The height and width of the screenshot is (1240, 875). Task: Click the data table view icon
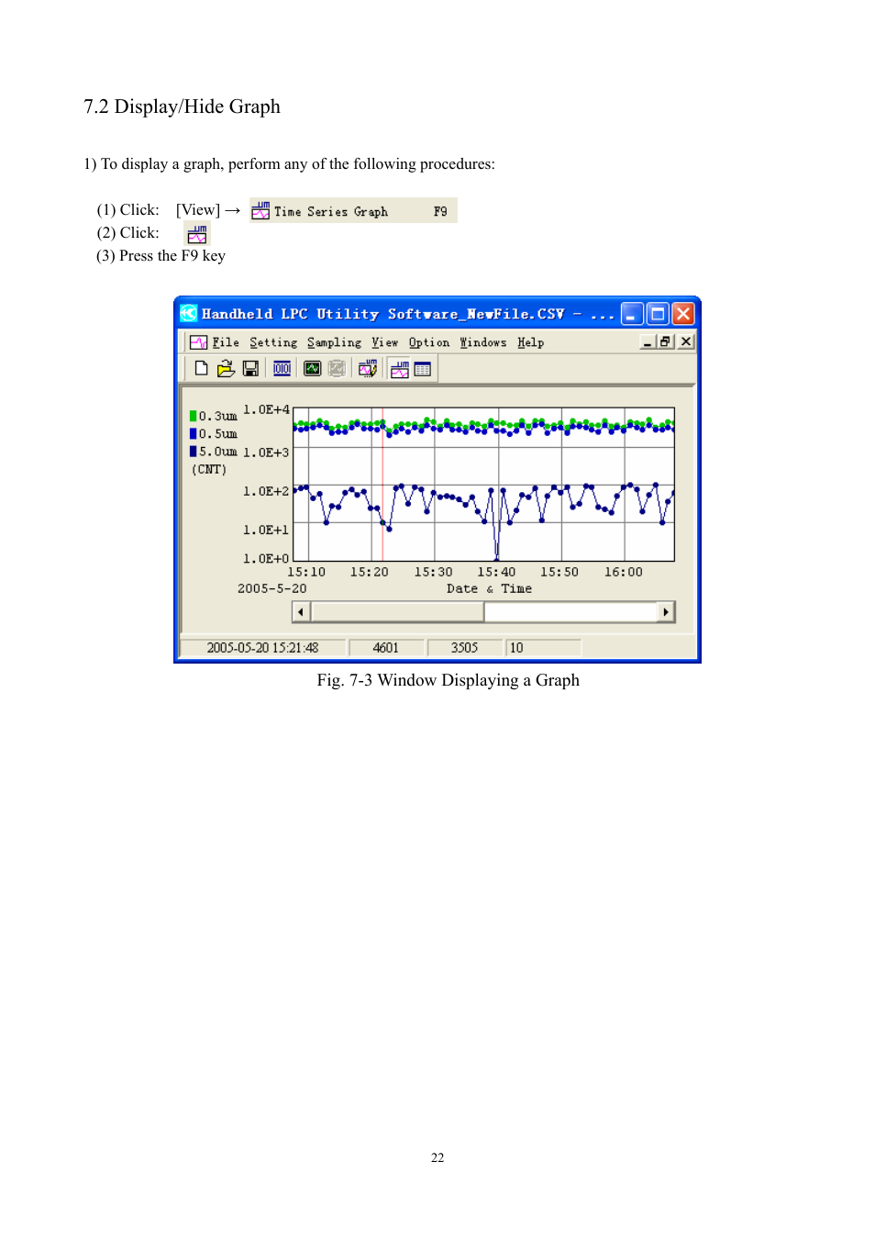(423, 368)
